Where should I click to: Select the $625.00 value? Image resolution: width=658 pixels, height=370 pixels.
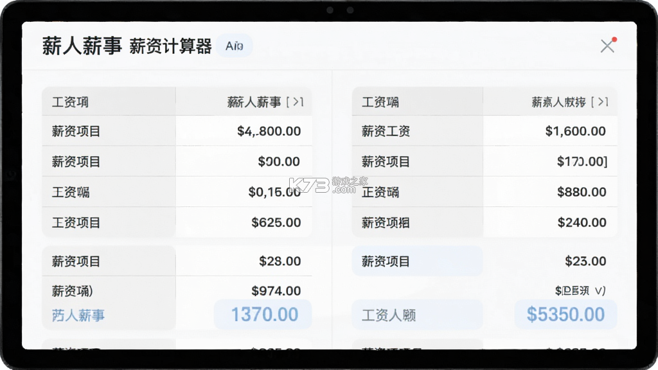(276, 222)
